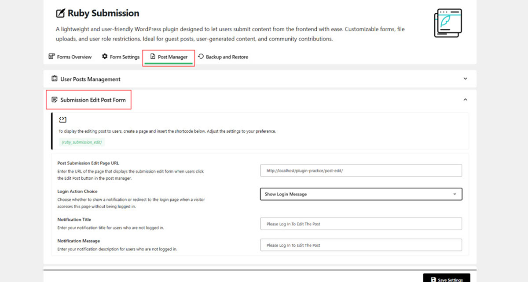Click the Ruby Submission heading text
528x282 pixels.
[x=103, y=13]
